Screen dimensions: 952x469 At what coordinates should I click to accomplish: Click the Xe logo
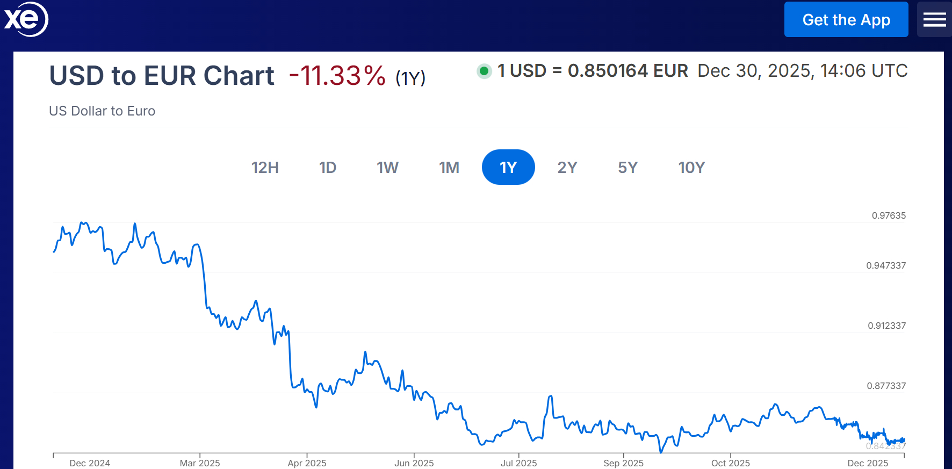pos(26,19)
